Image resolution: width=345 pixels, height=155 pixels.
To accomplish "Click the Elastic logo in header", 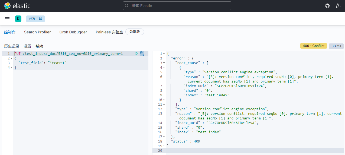I will tap(17, 6).
